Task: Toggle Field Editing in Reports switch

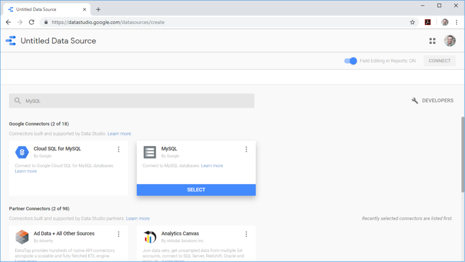Action: pyautogui.click(x=350, y=61)
